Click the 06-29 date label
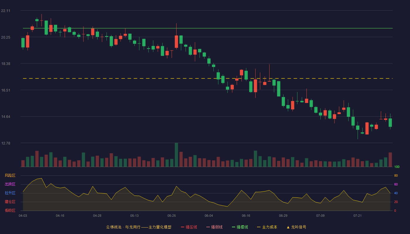410x234 pixels. [x=283, y=216]
